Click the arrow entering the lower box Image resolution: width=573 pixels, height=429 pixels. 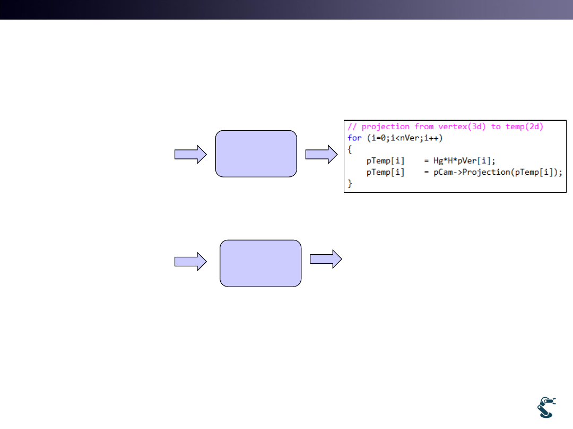pyautogui.click(x=190, y=261)
